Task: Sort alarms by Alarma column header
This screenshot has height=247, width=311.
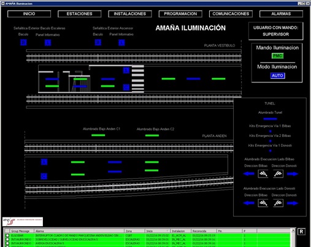Action: (79, 231)
